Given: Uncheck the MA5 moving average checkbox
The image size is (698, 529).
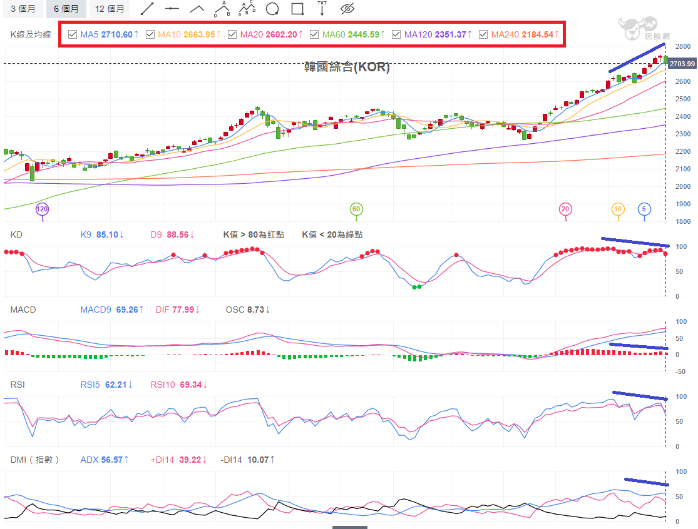Looking at the screenshot, I should point(73,34).
